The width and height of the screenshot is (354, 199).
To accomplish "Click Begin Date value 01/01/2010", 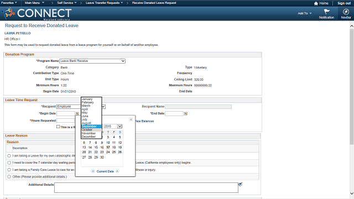I will 68,91.
